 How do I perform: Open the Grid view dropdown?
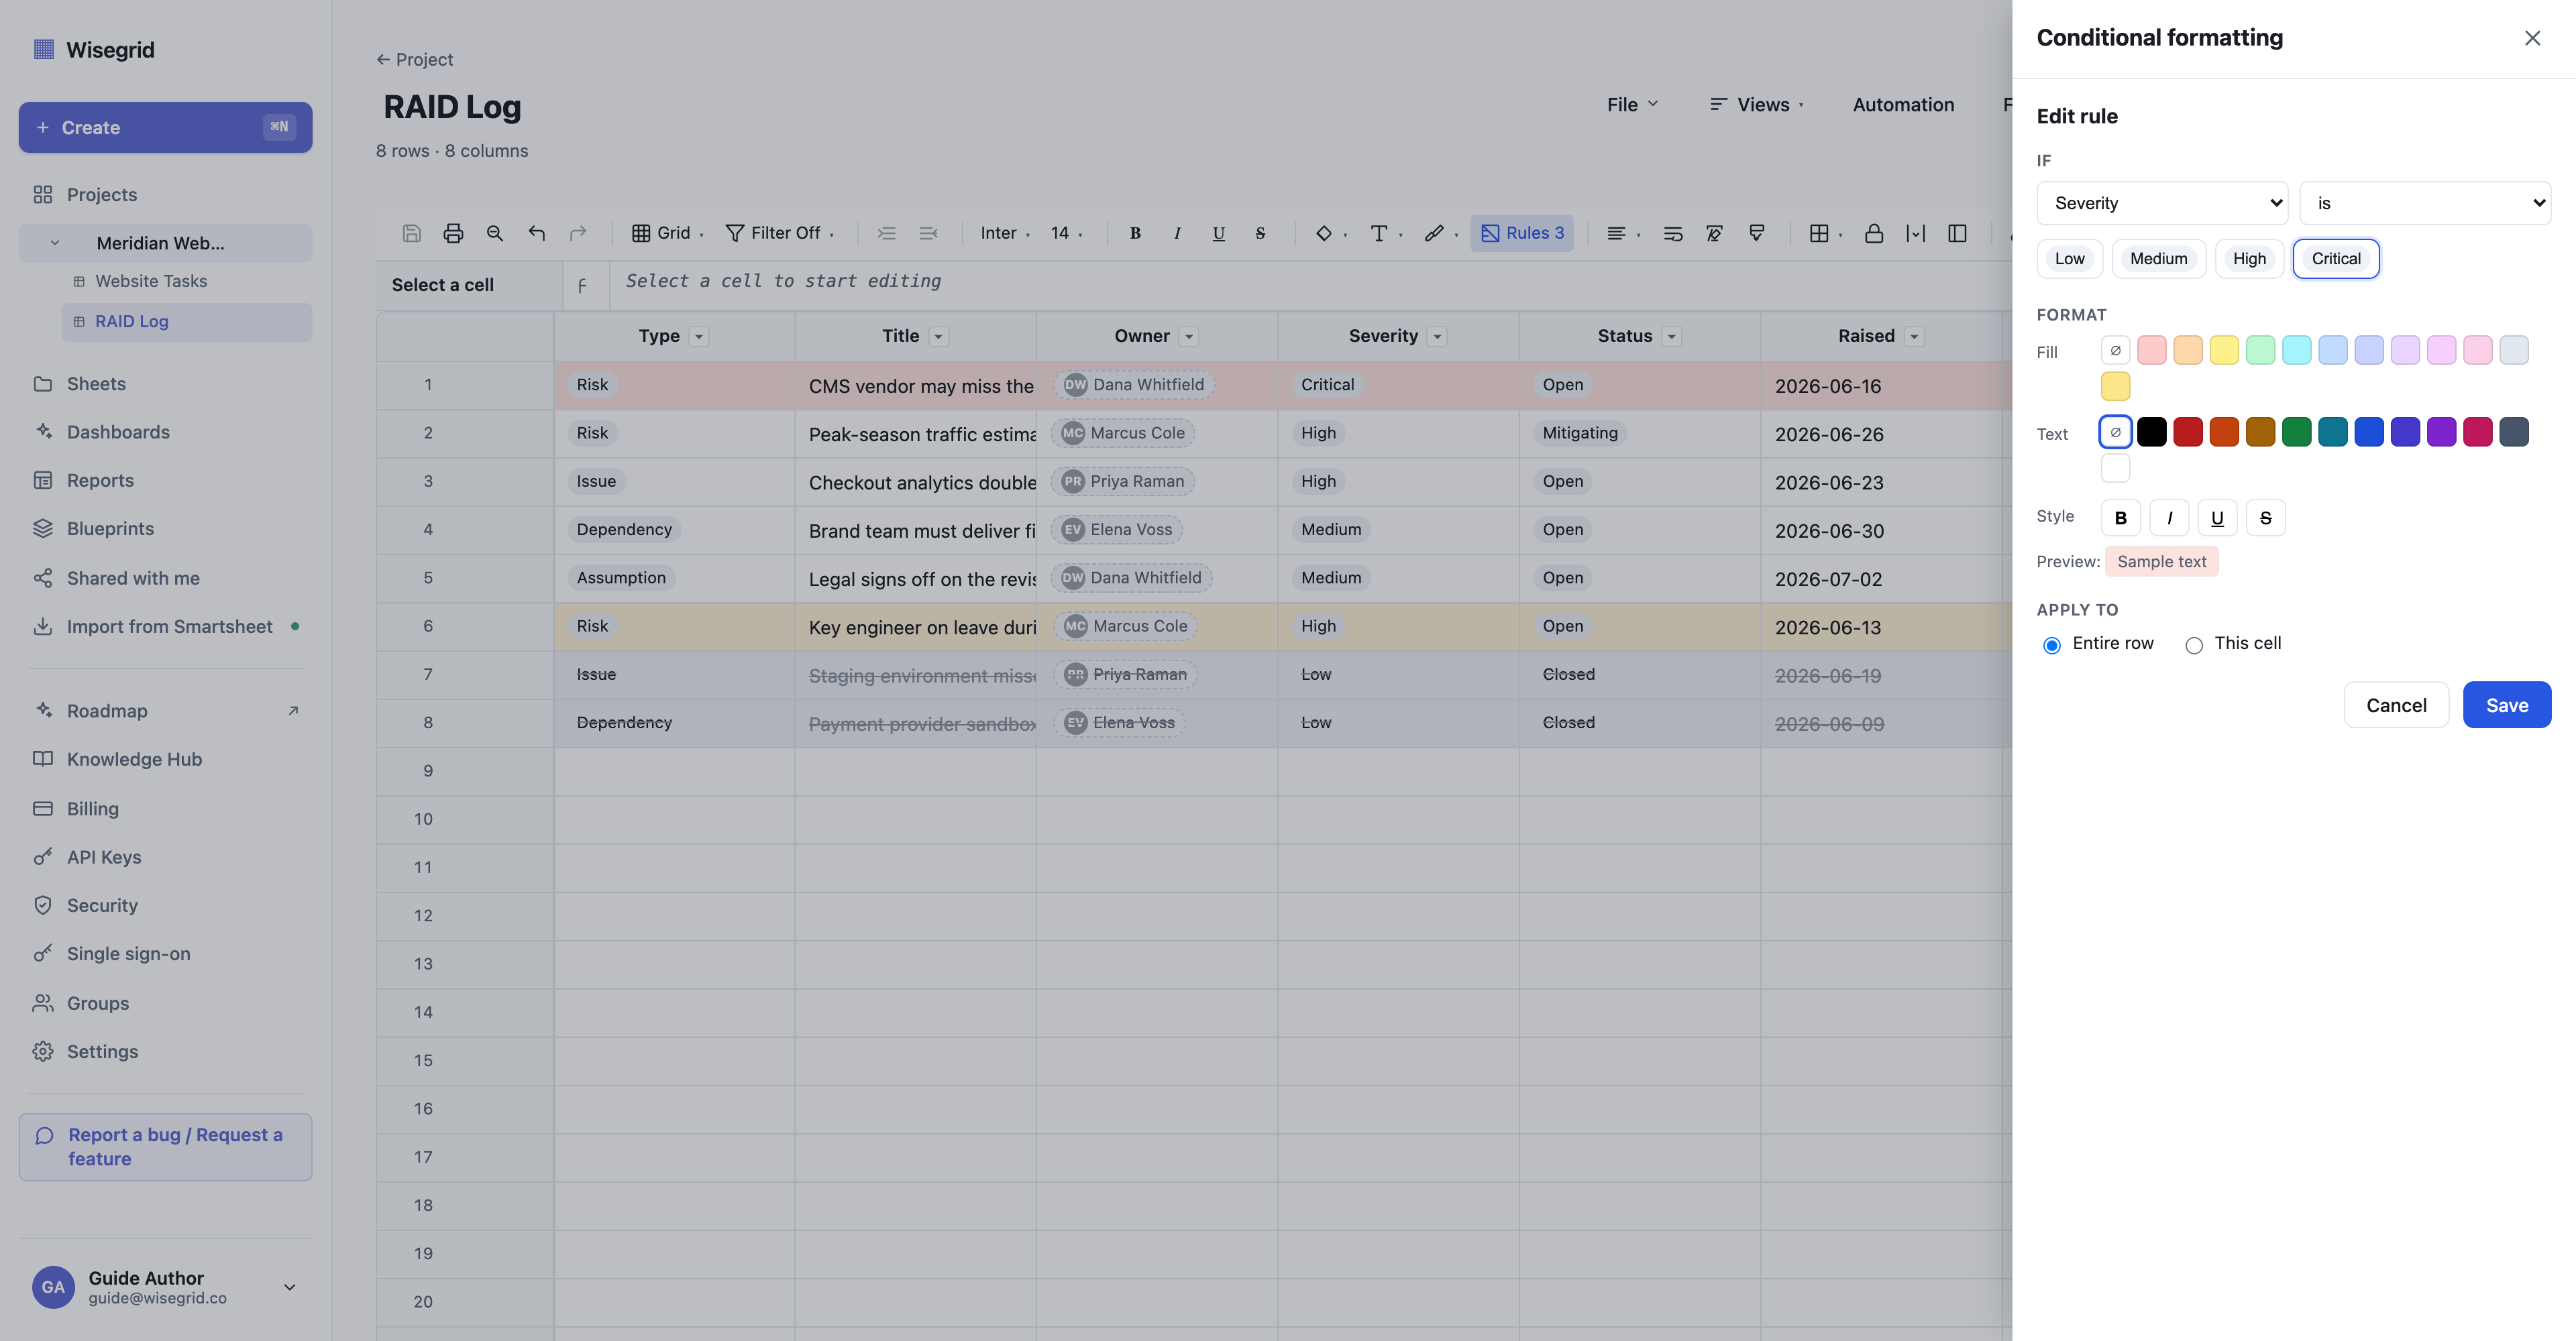pos(667,233)
